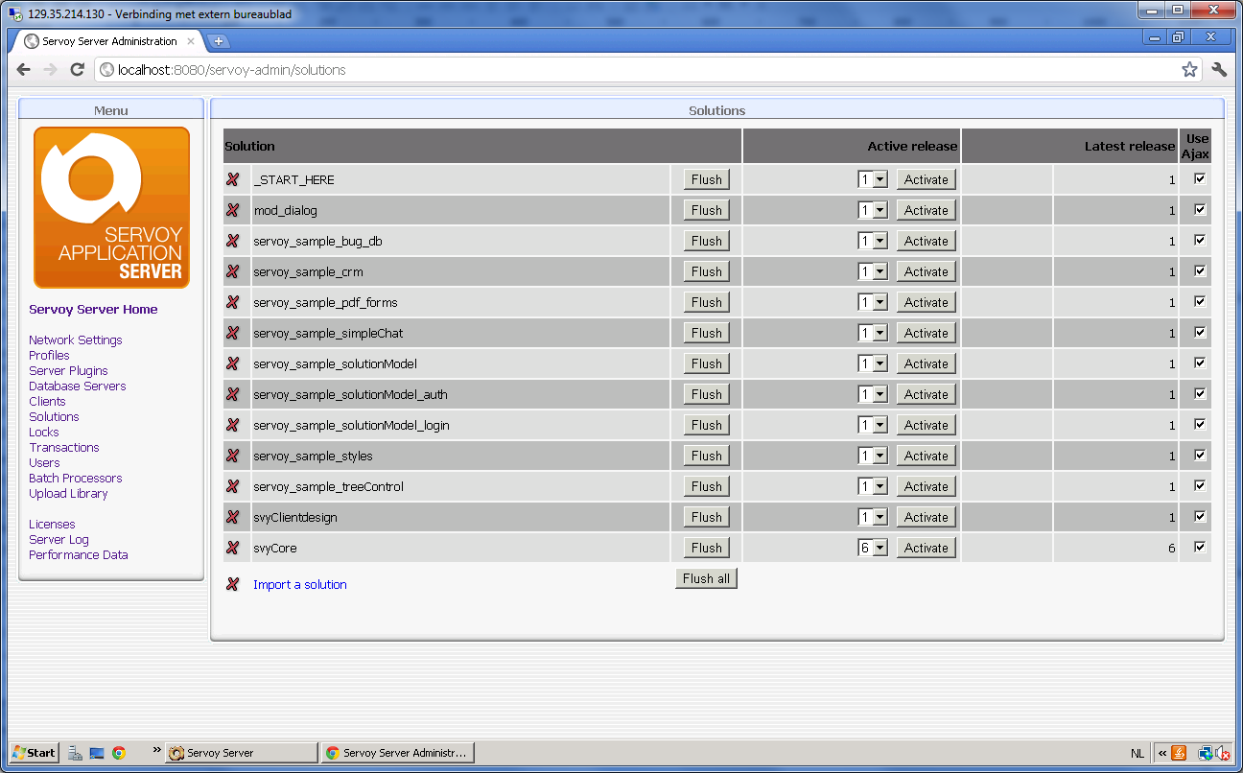Click the icon beside Import a solution
Screen dimensions: 1243x773
(x=232, y=584)
